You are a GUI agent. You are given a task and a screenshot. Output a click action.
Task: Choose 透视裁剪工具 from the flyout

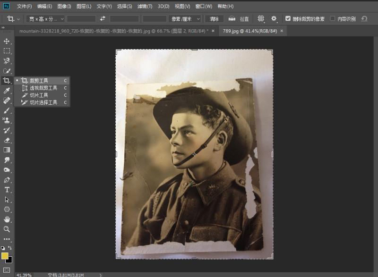(43, 88)
